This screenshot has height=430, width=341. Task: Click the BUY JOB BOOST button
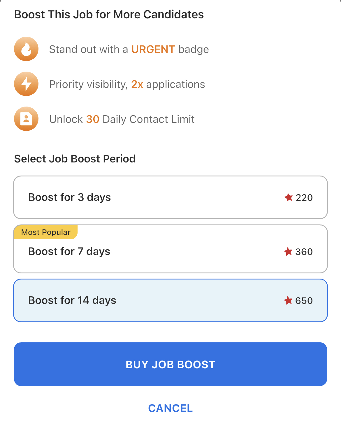coord(170,364)
